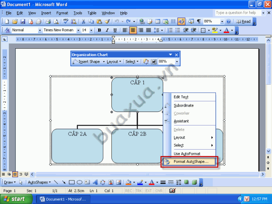Cut selection with the scissors icon
The width and height of the screenshot is (272, 204).
pyautogui.click(x=83, y=21)
